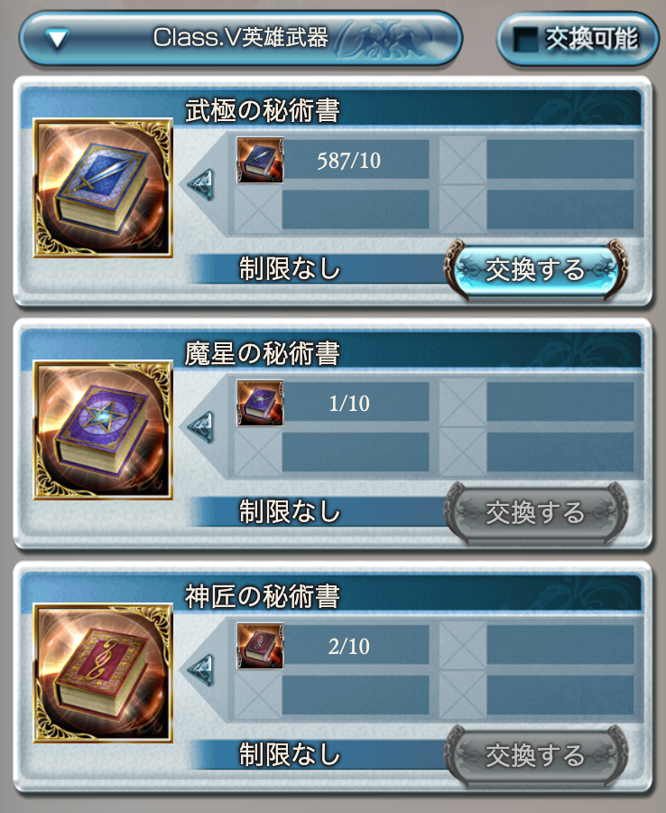This screenshot has width=666, height=813.
Task: Click the white triangle in the category bar
Action: point(57,39)
